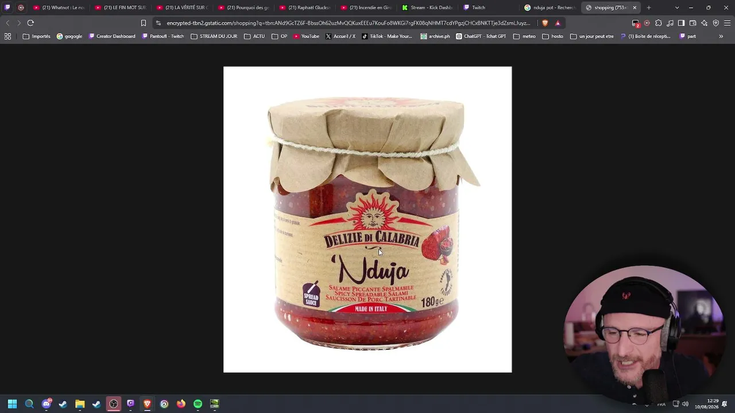Go forward to the next page

tap(19, 23)
